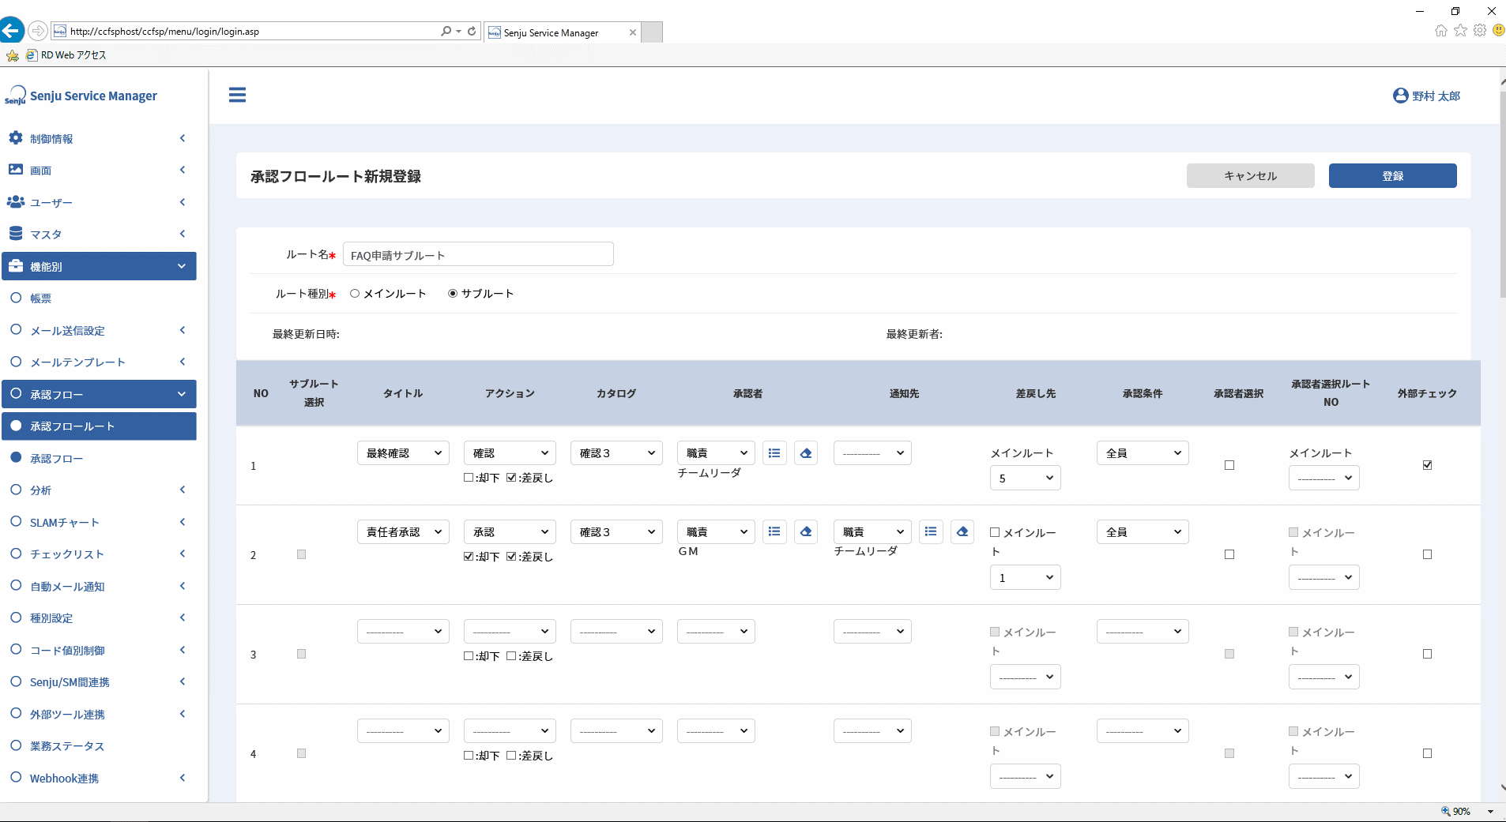
Task: Clear approver with eraser icon in row 1
Action: point(806,453)
